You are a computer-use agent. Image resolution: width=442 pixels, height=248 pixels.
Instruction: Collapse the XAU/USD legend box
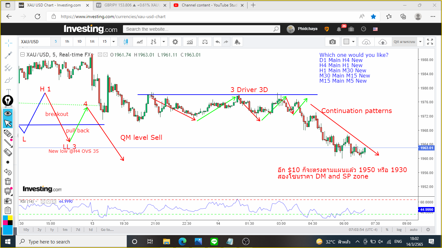(x=22, y=55)
